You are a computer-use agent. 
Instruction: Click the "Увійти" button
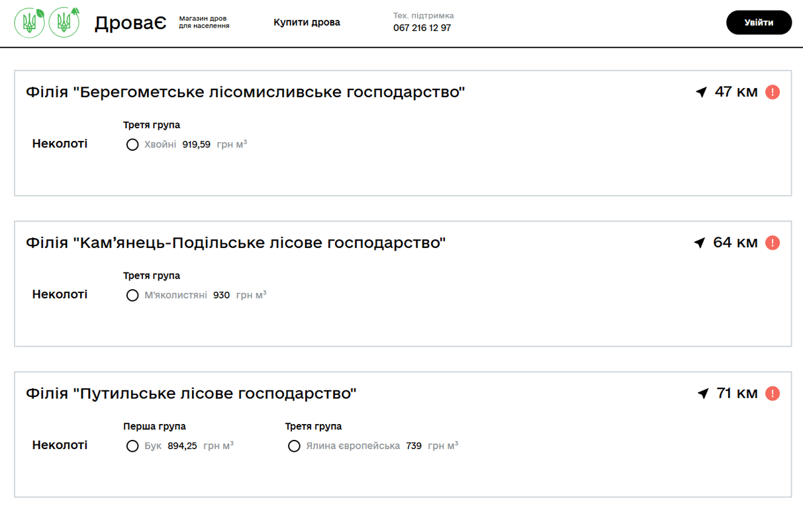pyautogui.click(x=759, y=22)
